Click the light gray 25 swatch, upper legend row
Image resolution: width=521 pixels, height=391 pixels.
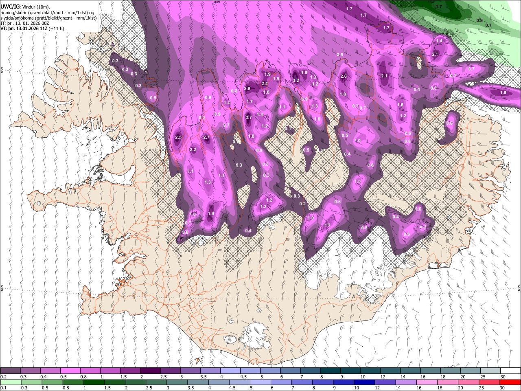[x=490, y=371]
